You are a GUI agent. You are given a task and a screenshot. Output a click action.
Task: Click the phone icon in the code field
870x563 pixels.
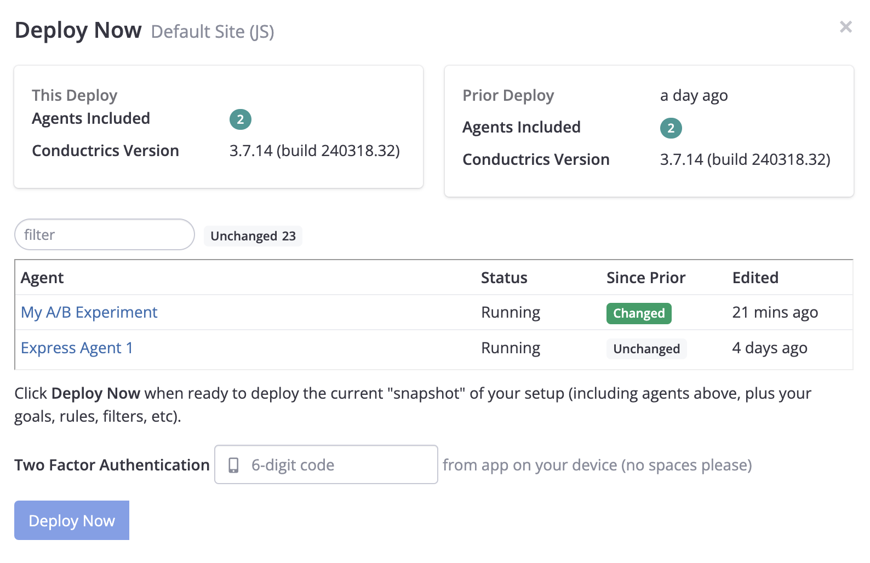click(x=233, y=465)
